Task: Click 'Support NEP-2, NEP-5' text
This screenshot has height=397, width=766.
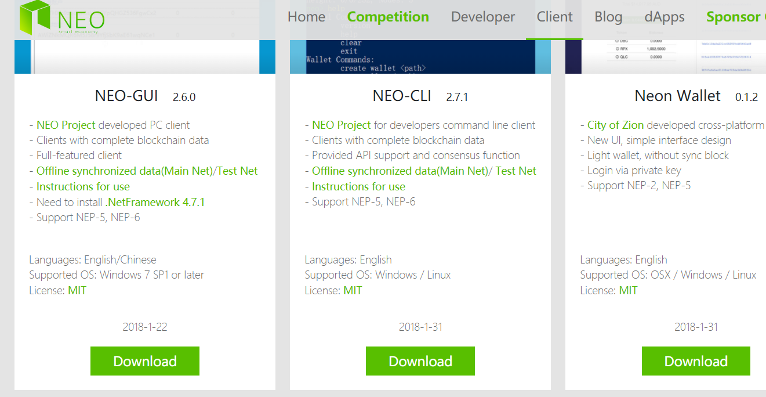Action: 639,185
